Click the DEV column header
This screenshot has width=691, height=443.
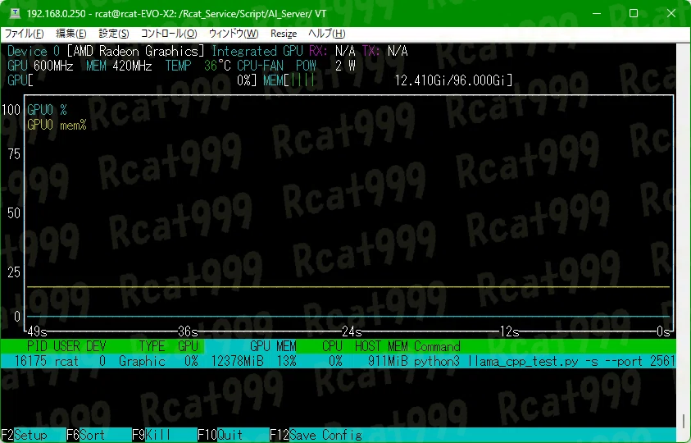(96, 346)
